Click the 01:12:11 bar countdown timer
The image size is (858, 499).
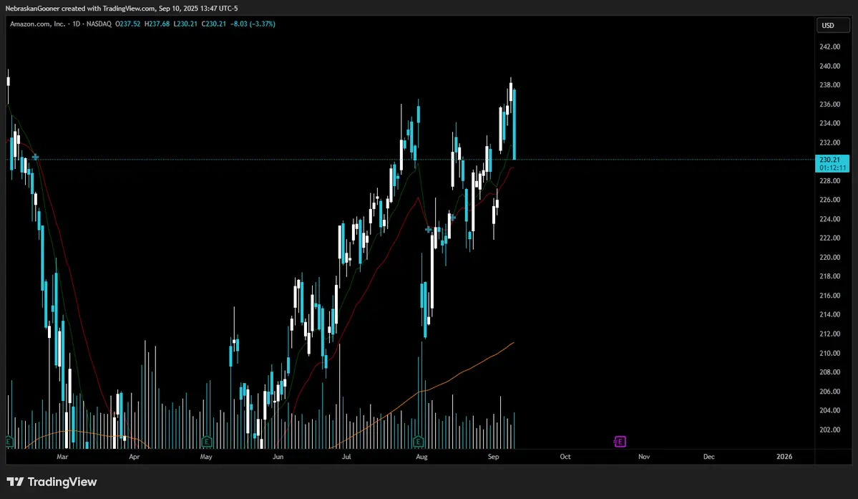[832, 168]
